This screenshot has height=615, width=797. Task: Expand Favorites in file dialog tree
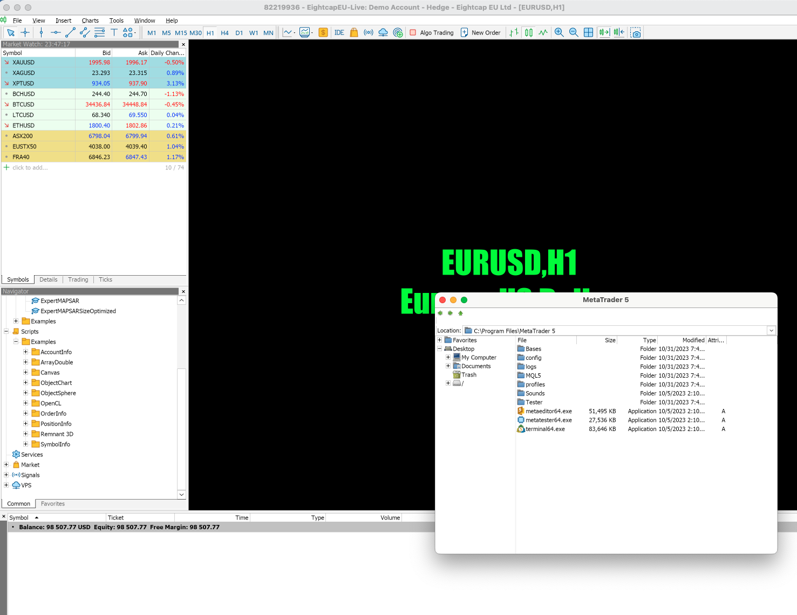pos(439,340)
